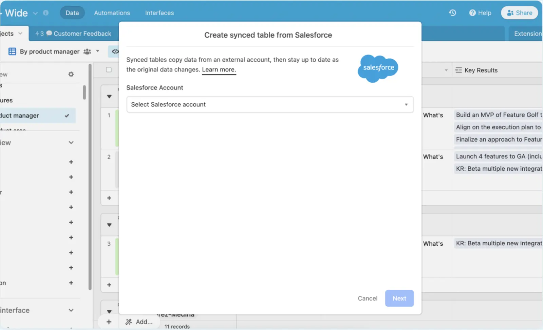Open the column dropdown arrow left of Key Results

446,70
